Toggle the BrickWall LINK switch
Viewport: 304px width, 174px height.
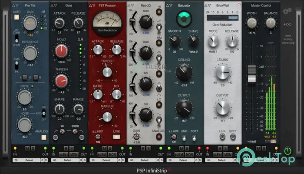click(222, 137)
